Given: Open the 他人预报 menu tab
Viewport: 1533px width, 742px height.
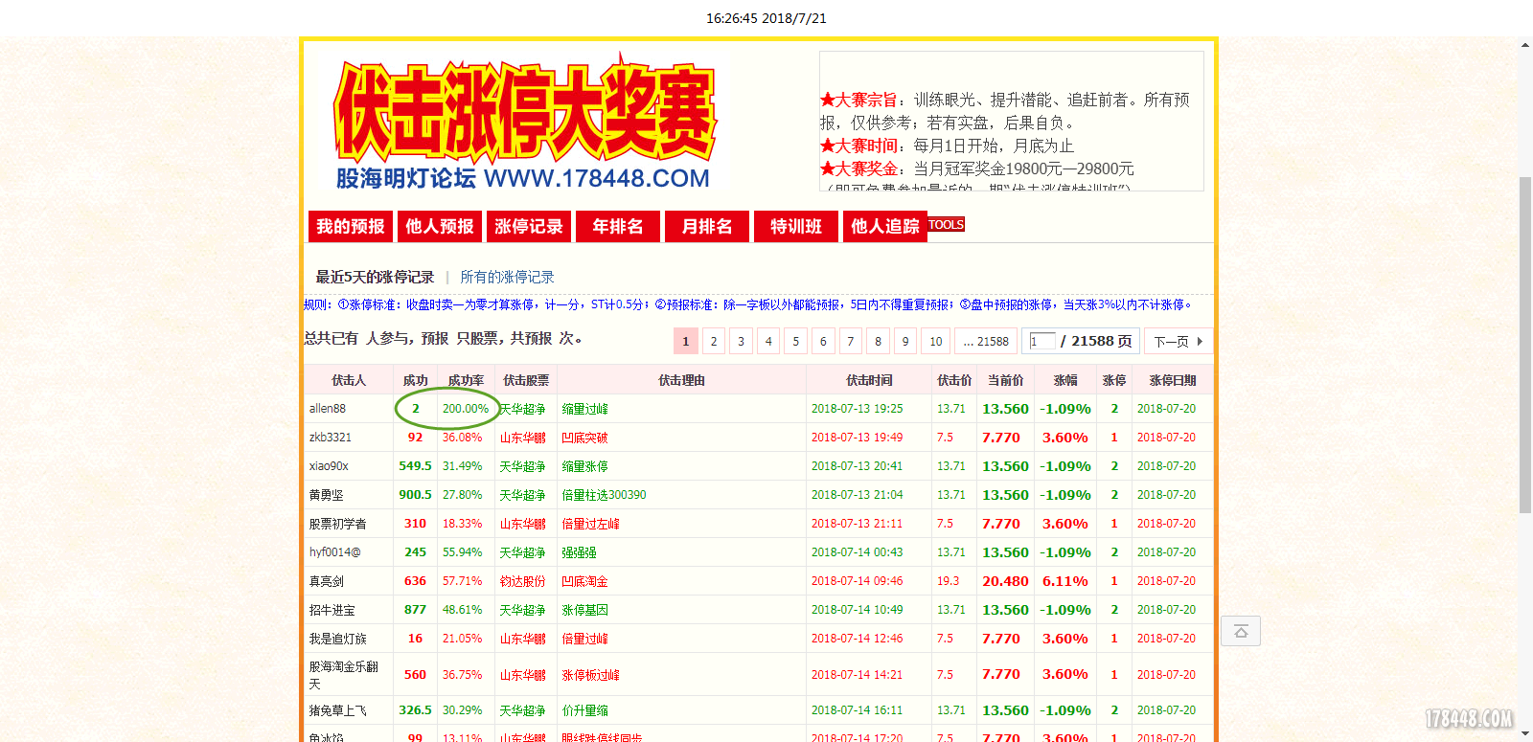Looking at the screenshot, I should (439, 227).
